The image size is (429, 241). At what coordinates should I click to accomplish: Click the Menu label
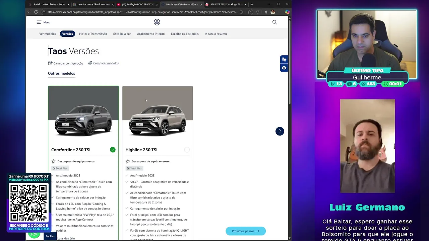[x=47, y=22]
